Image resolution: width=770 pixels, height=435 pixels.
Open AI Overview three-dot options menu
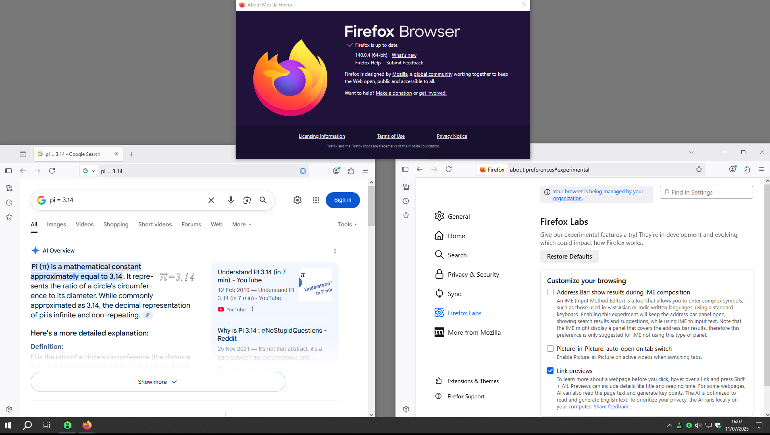coord(335,251)
